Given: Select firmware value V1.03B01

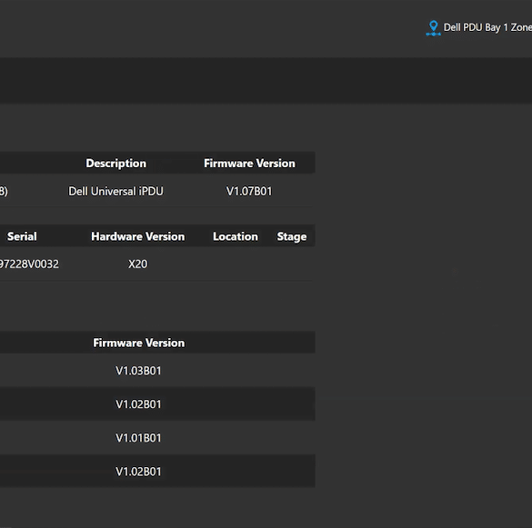Looking at the screenshot, I should point(138,371).
